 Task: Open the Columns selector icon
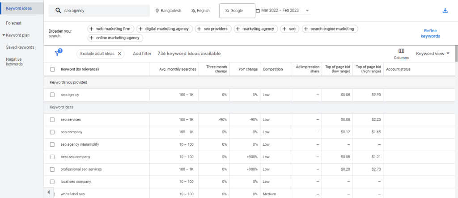[x=401, y=51]
